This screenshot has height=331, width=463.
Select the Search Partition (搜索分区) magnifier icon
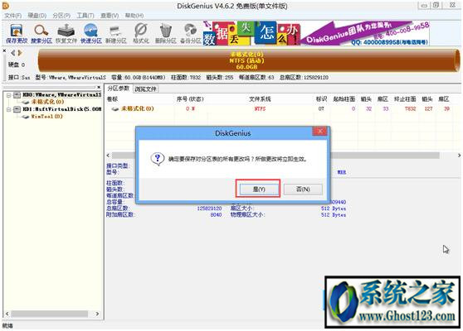tap(41, 34)
